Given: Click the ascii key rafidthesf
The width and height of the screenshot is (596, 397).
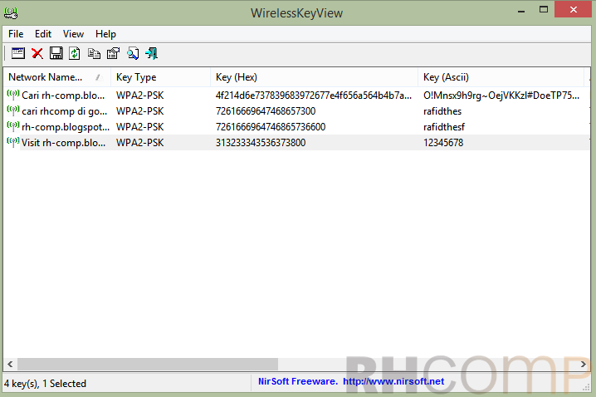Looking at the screenshot, I should pos(443,126).
